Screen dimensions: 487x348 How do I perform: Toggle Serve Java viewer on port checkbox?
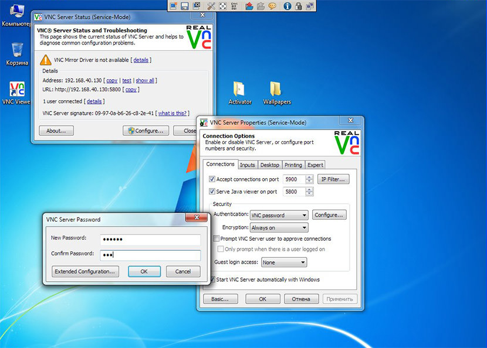pos(212,192)
